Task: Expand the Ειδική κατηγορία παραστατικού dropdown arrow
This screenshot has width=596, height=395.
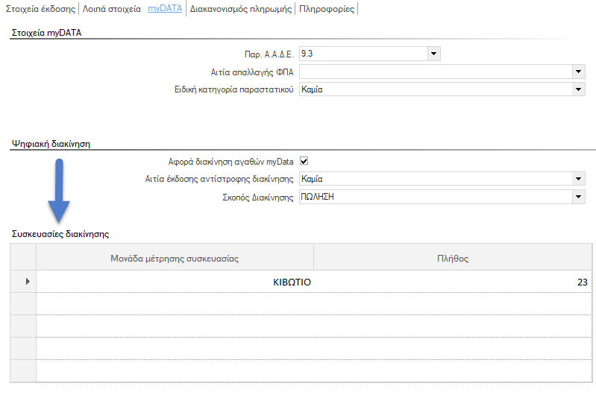Action: point(579,89)
